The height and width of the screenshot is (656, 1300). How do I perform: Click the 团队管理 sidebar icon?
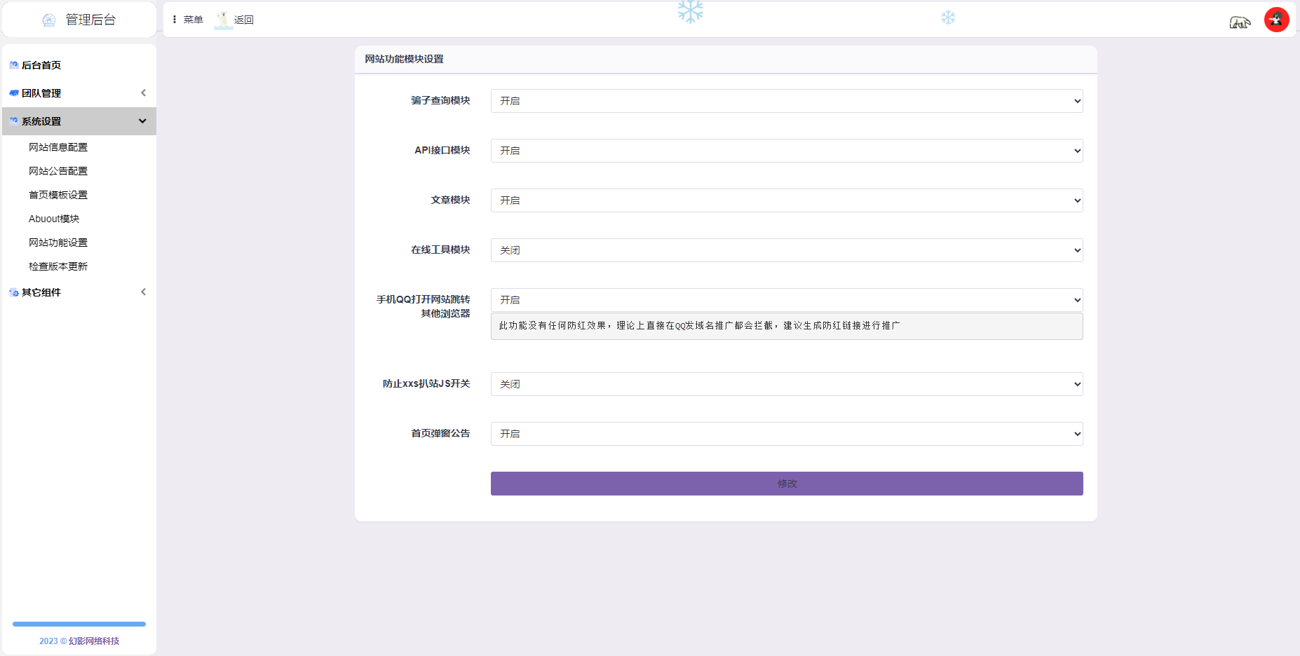tap(13, 93)
